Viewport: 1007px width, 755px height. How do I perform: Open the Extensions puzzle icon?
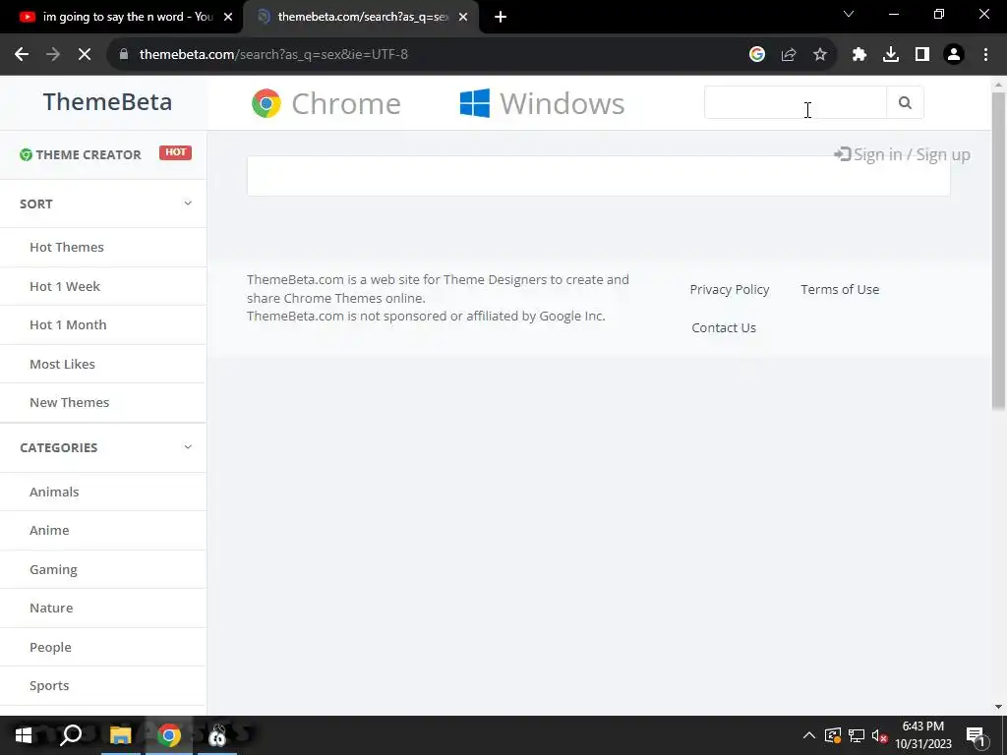pyautogui.click(x=859, y=55)
